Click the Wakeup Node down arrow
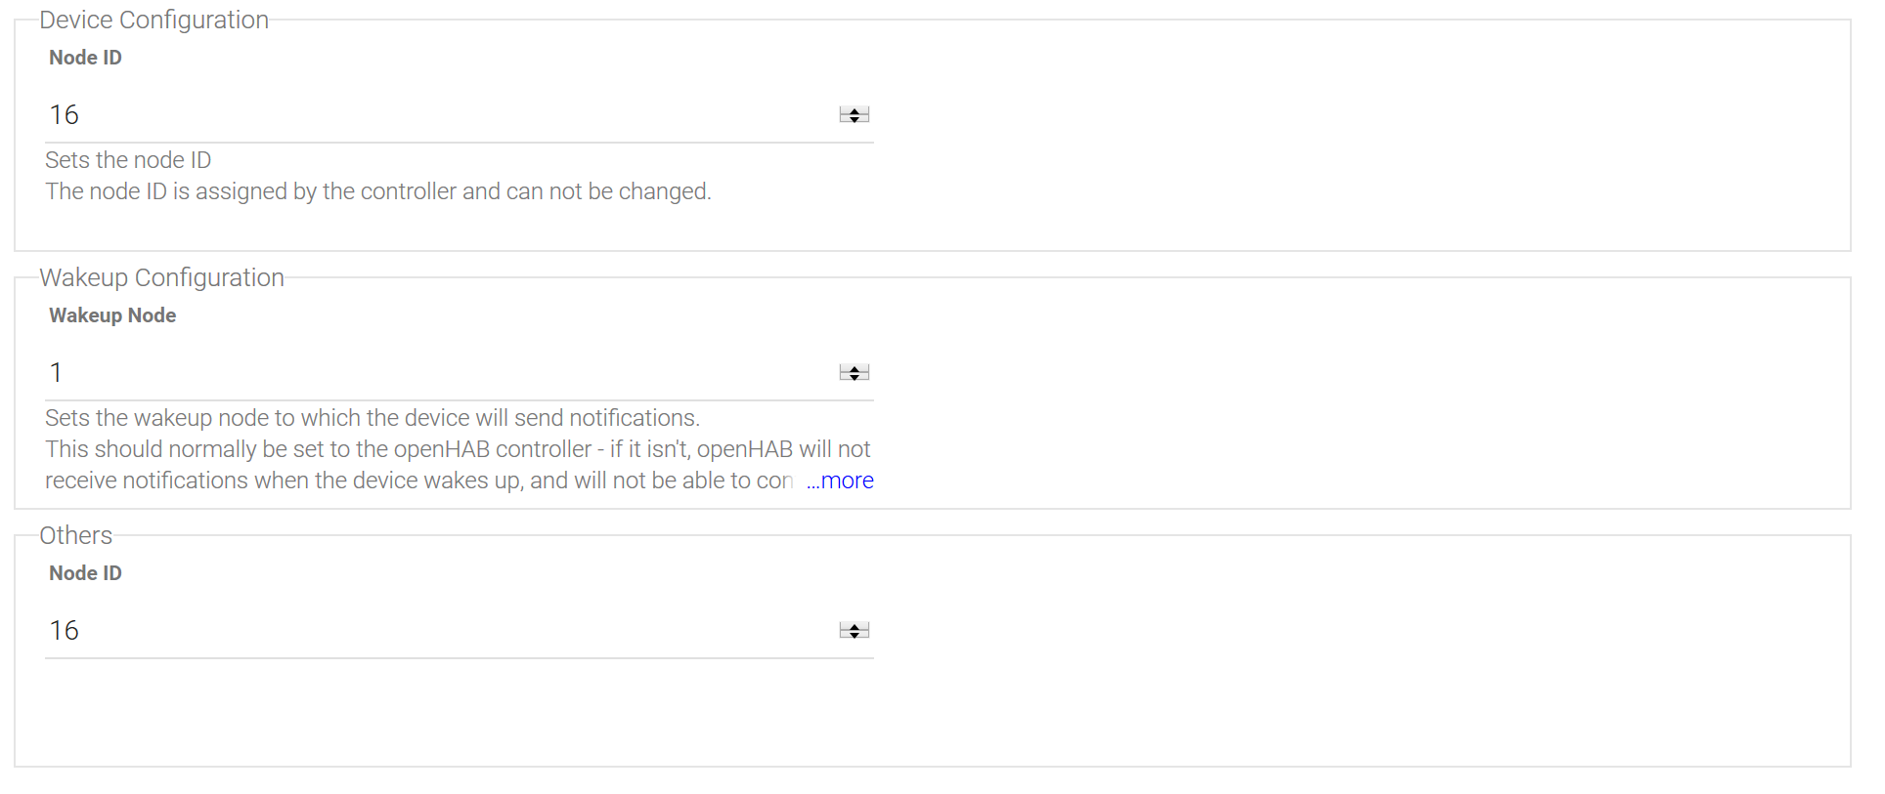 (x=855, y=378)
